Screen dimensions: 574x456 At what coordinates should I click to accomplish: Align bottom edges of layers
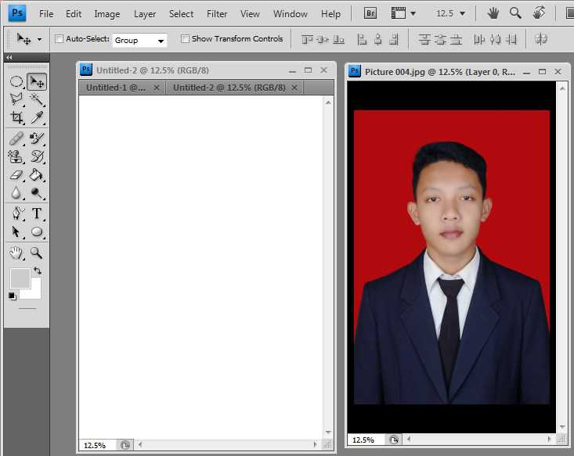pos(338,39)
